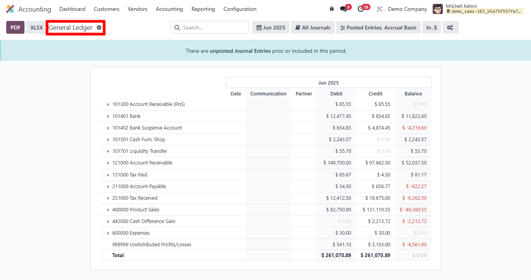The width and height of the screenshot is (531, 280).
Task: Expand 251000 Tax Received row
Action: pos(108,198)
